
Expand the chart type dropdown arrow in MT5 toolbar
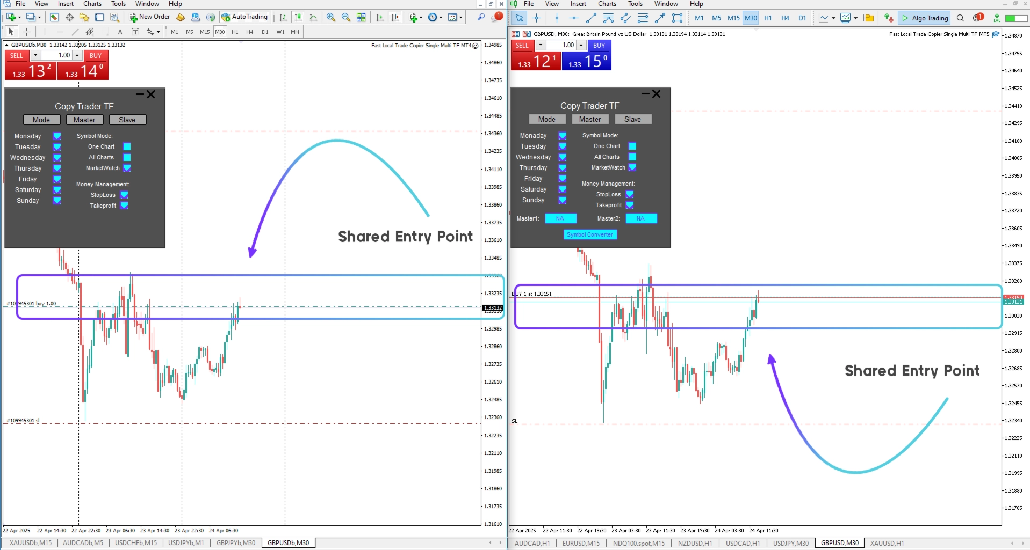pos(833,18)
